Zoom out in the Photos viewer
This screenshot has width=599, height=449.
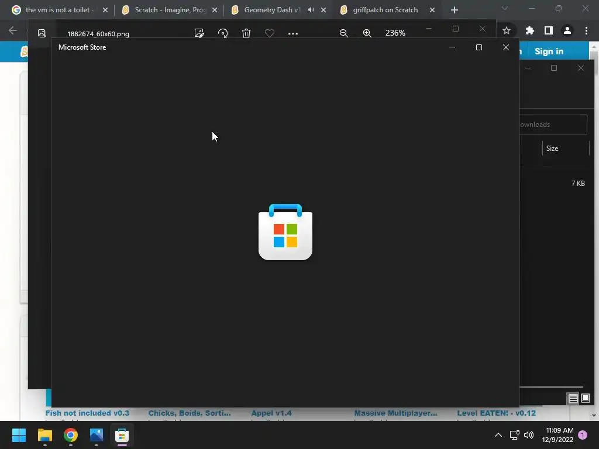pos(344,33)
